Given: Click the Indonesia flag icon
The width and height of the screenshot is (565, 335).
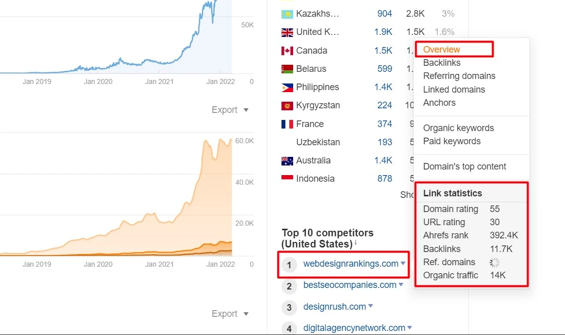Looking at the screenshot, I should pos(287,179).
